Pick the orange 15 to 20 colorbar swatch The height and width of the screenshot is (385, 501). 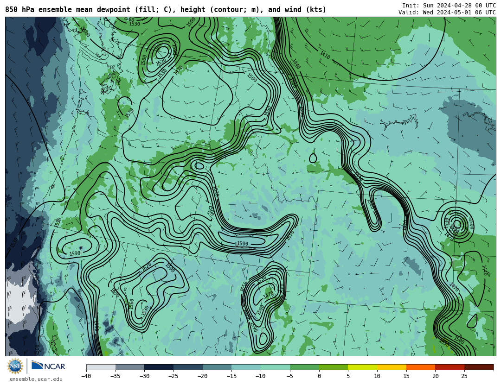click(421, 367)
